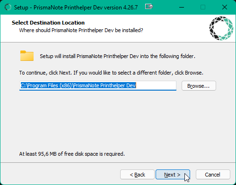
Task: Click the Next button to continue
Action: tap(173, 175)
